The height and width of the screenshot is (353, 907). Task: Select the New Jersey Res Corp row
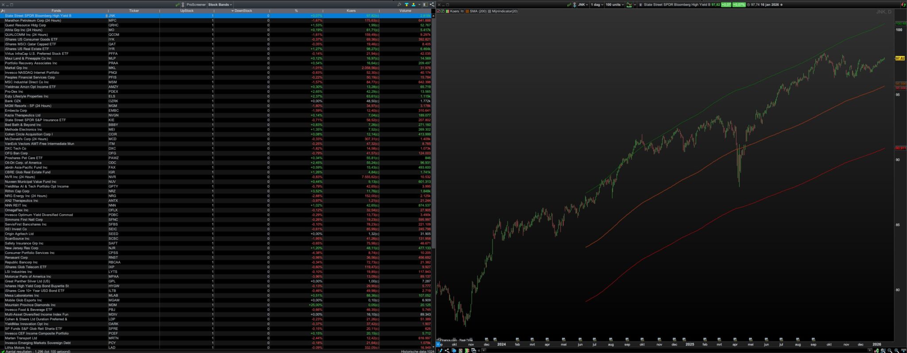pyautogui.click(x=216, y=248)
